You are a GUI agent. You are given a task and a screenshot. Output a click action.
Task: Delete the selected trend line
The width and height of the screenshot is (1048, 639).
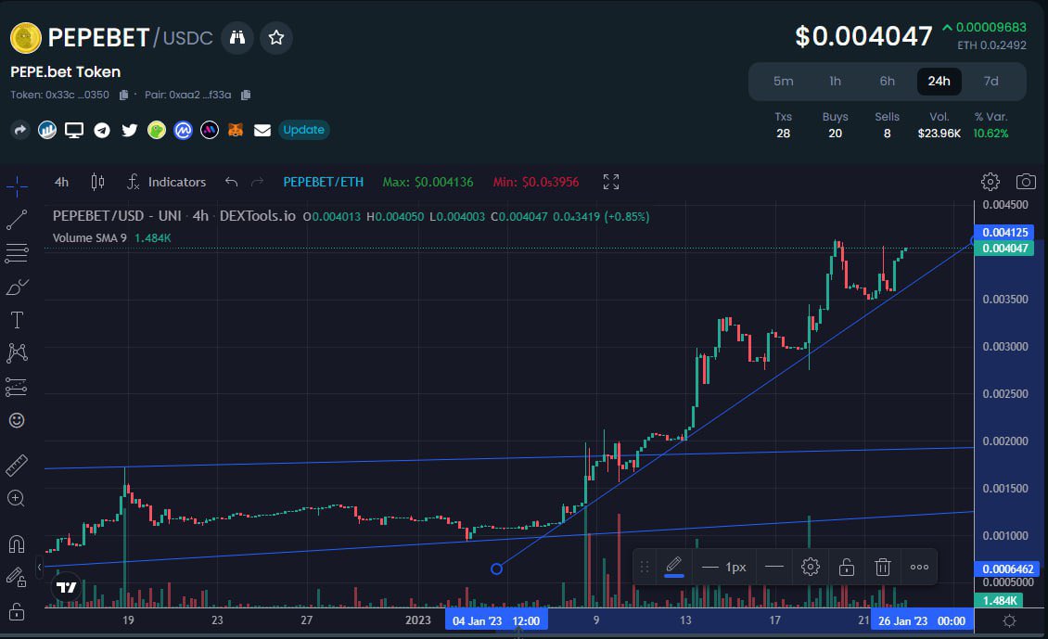[x=882, y=567]
